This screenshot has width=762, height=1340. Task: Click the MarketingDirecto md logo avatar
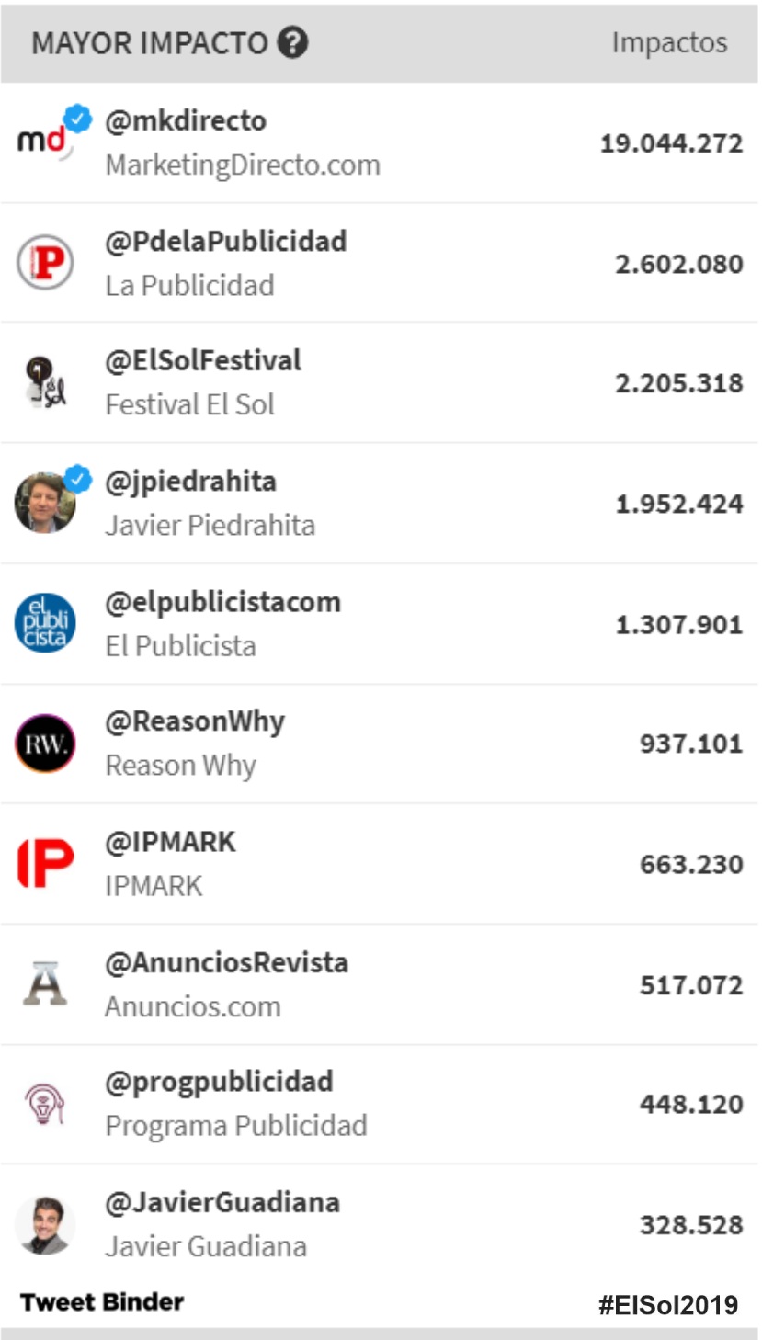coord(44,141)
